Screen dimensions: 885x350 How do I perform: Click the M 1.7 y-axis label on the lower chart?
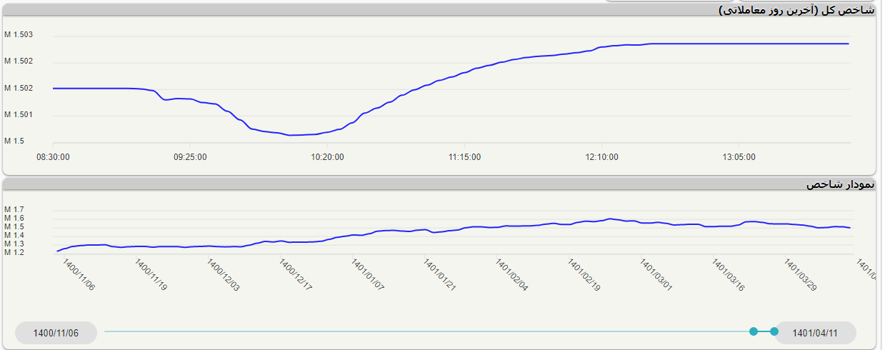click(14, 210)
